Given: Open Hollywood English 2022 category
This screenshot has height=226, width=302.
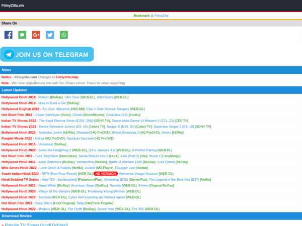Looking at the screenshot, I should [x=20, y=109].
